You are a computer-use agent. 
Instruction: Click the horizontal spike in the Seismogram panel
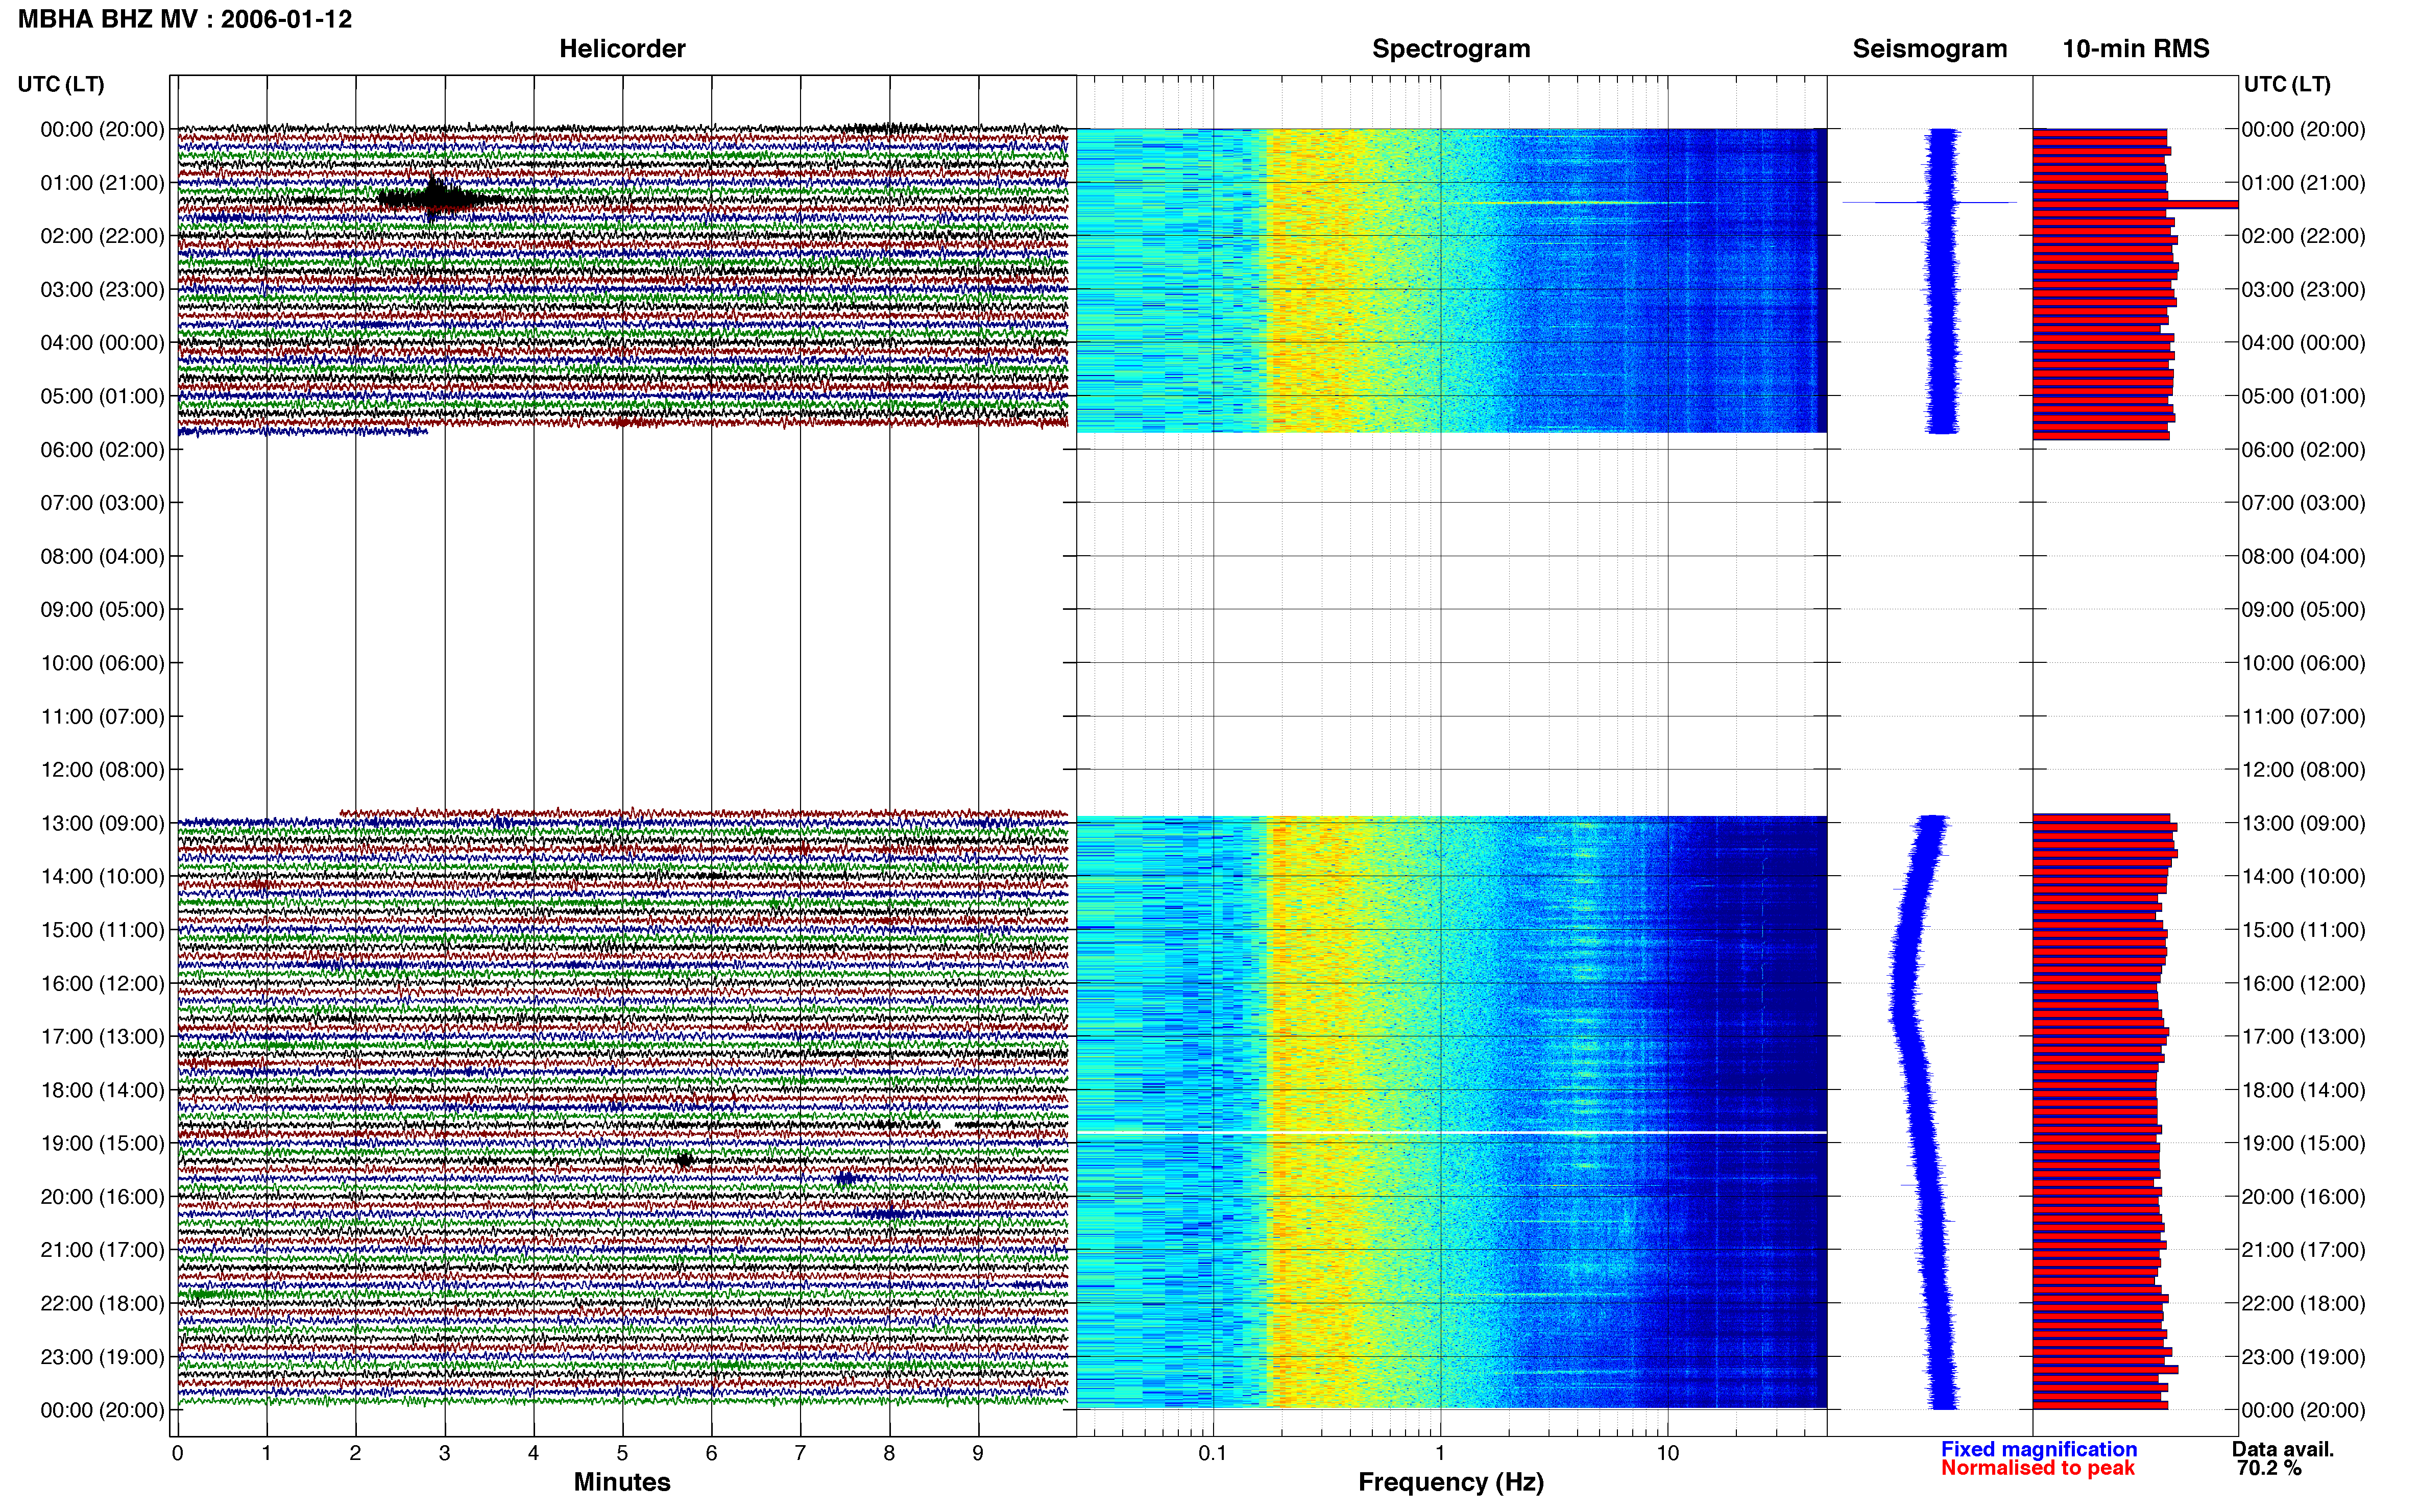(1929, 203)
